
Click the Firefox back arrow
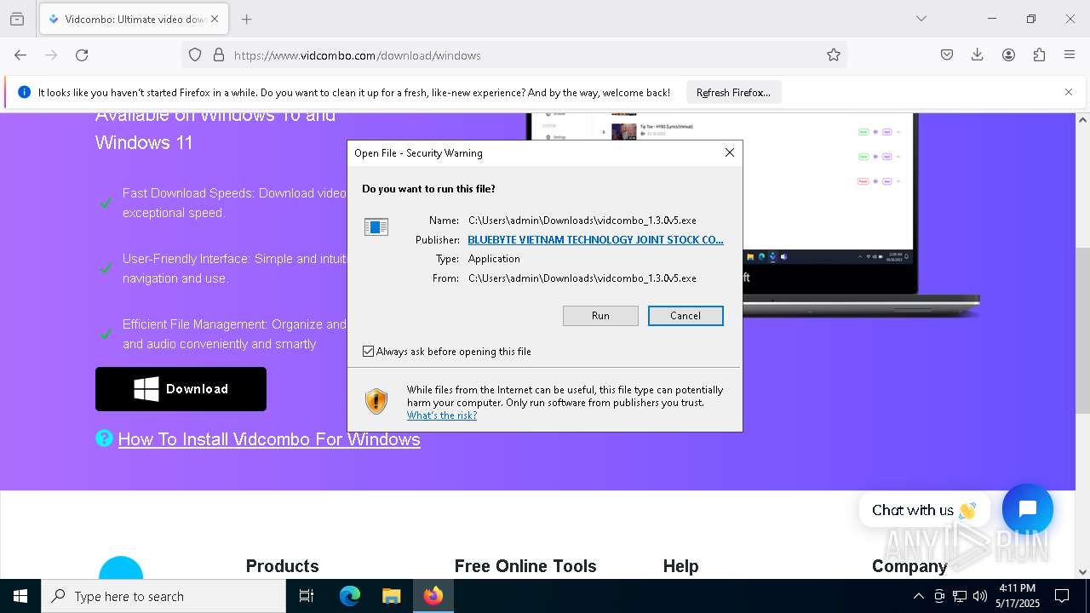coord(20,55)
